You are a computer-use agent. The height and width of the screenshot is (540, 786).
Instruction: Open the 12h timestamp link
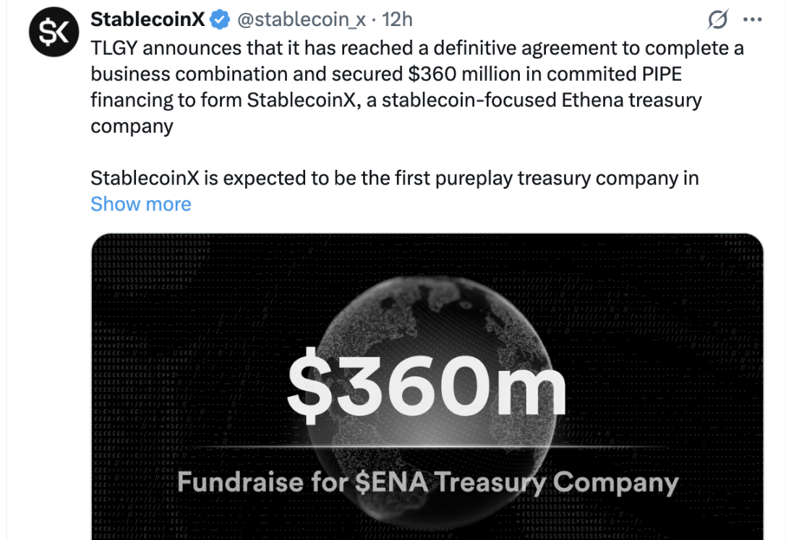[397, 20]
